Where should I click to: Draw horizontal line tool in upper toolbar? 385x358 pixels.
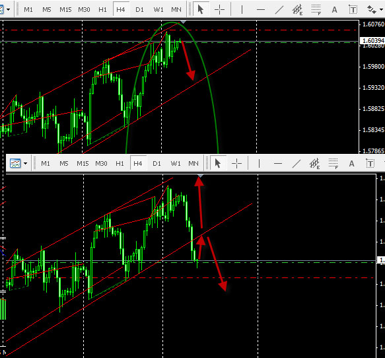(x=261, y=9)
